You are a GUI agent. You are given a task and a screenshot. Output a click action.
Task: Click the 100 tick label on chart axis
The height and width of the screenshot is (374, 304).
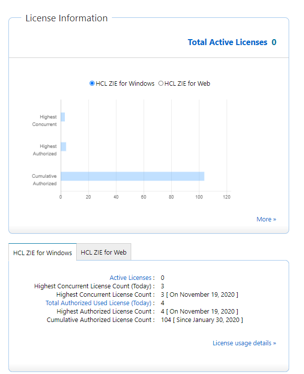pos(199,197)
